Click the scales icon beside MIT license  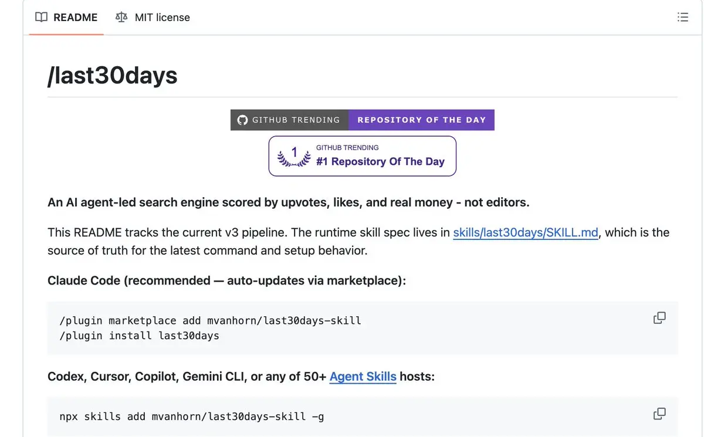(121, 18)
